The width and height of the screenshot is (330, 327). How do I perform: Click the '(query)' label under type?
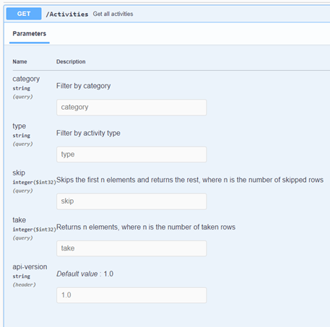coord(22,144)
